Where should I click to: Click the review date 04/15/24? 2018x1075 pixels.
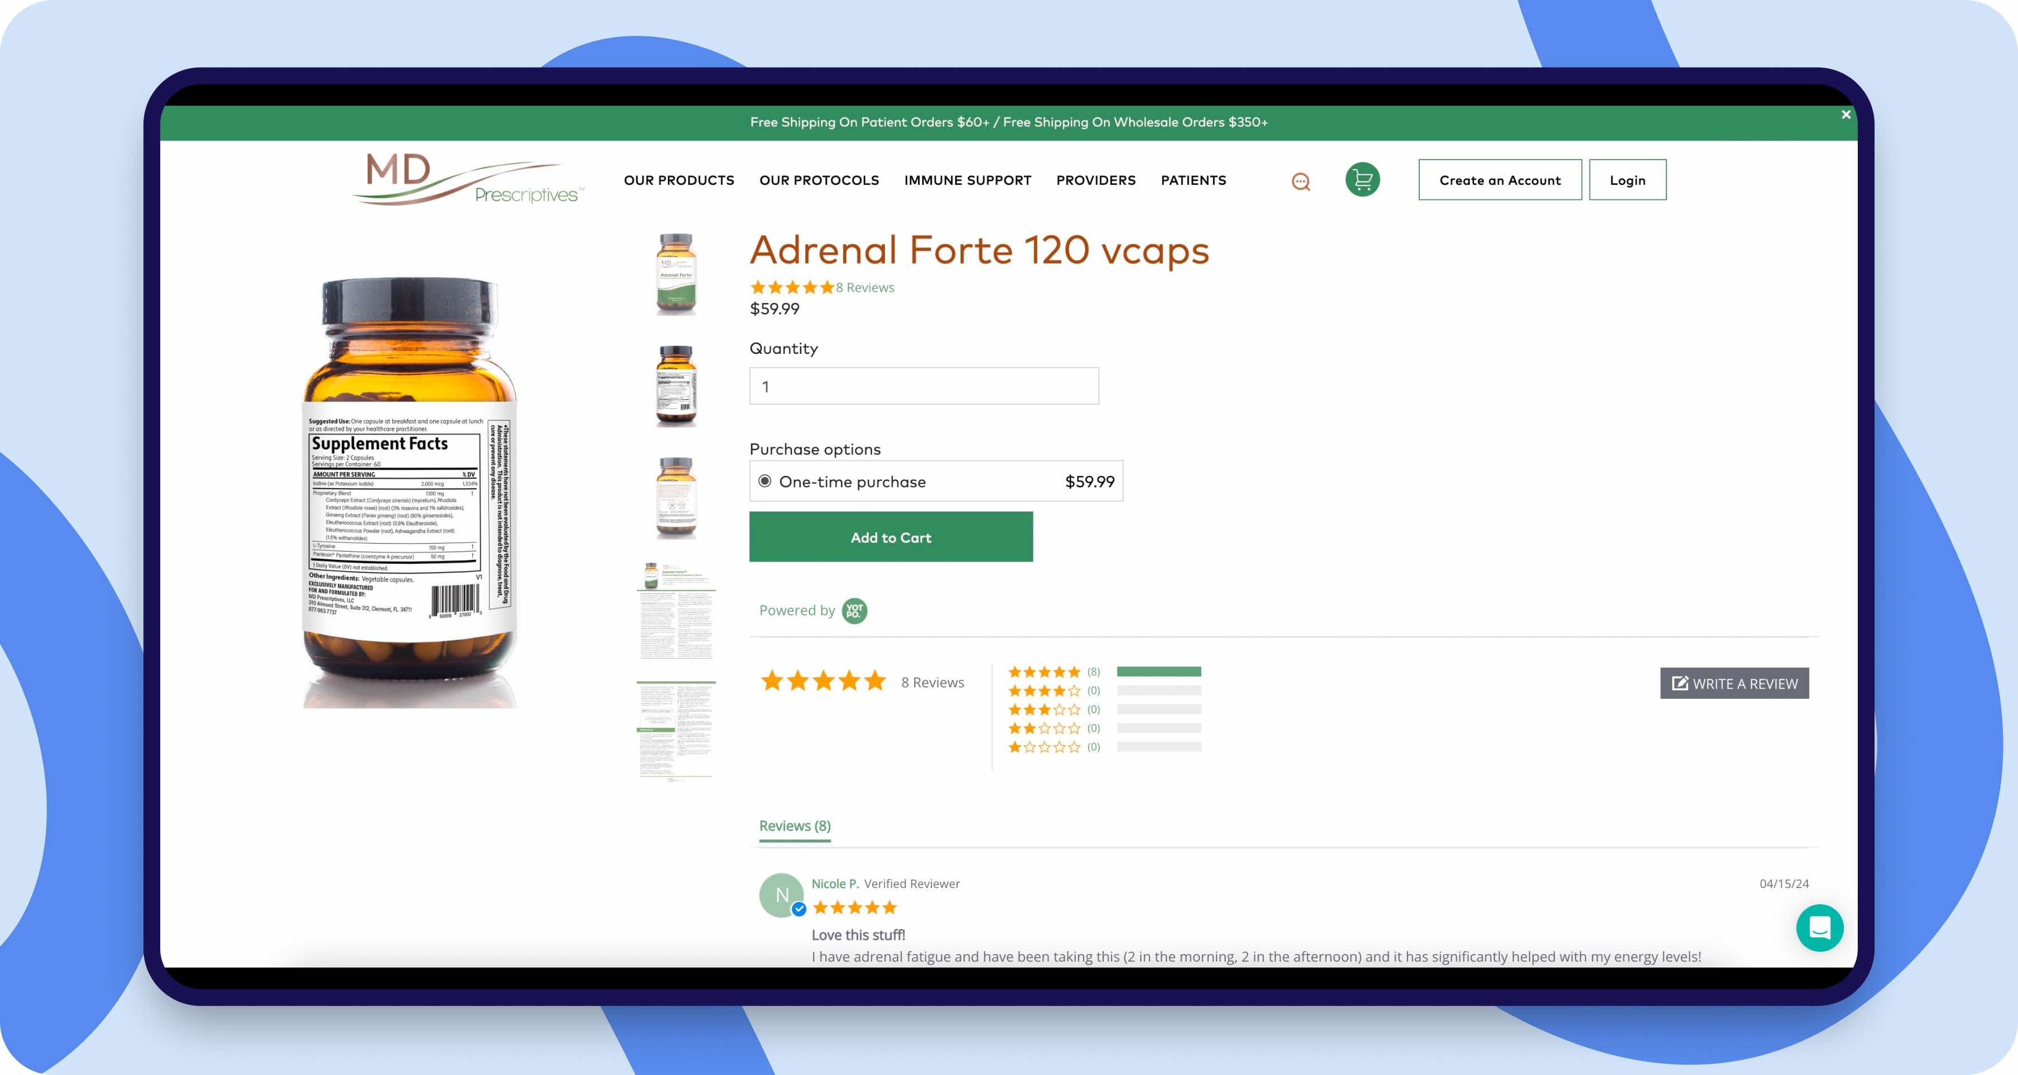pyautogui.click(x=1784, y=883)
